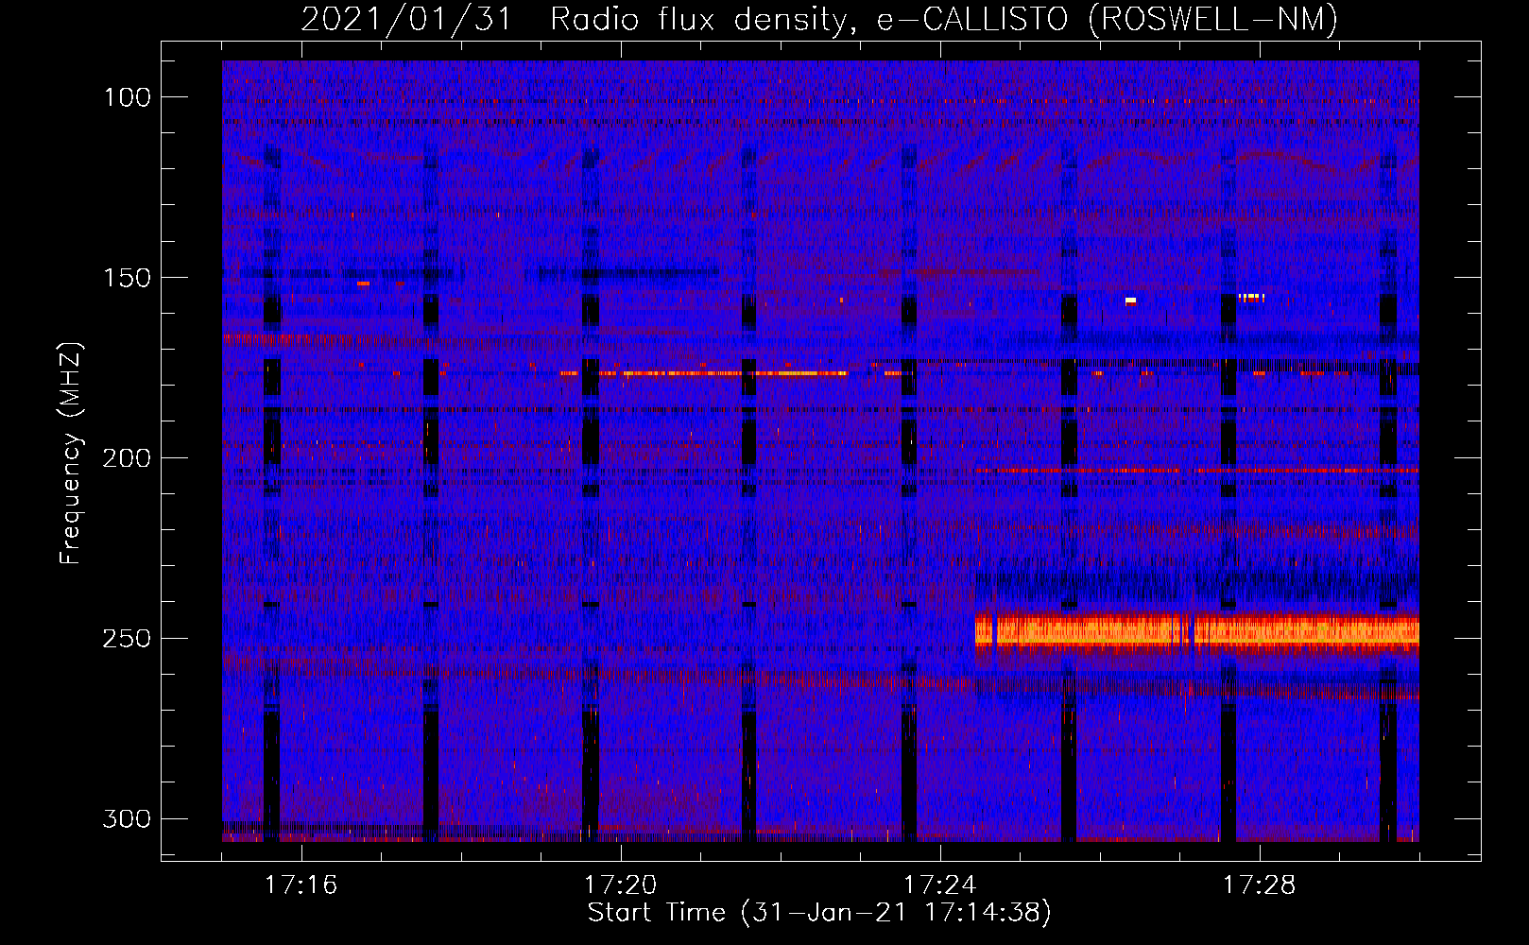
Task: Select the 300 frequency tick label
Action: (128, 818)
